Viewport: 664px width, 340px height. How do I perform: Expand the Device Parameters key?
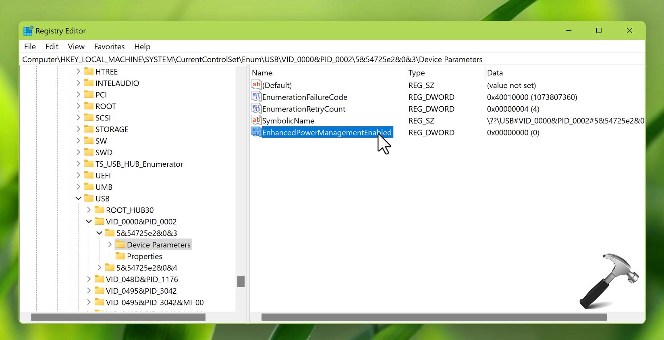point(110,245)
